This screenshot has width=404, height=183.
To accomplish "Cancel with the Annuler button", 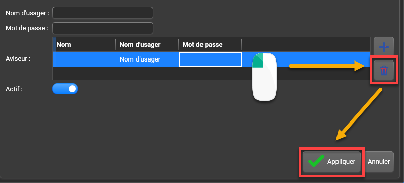I will [x=379, y=162].
